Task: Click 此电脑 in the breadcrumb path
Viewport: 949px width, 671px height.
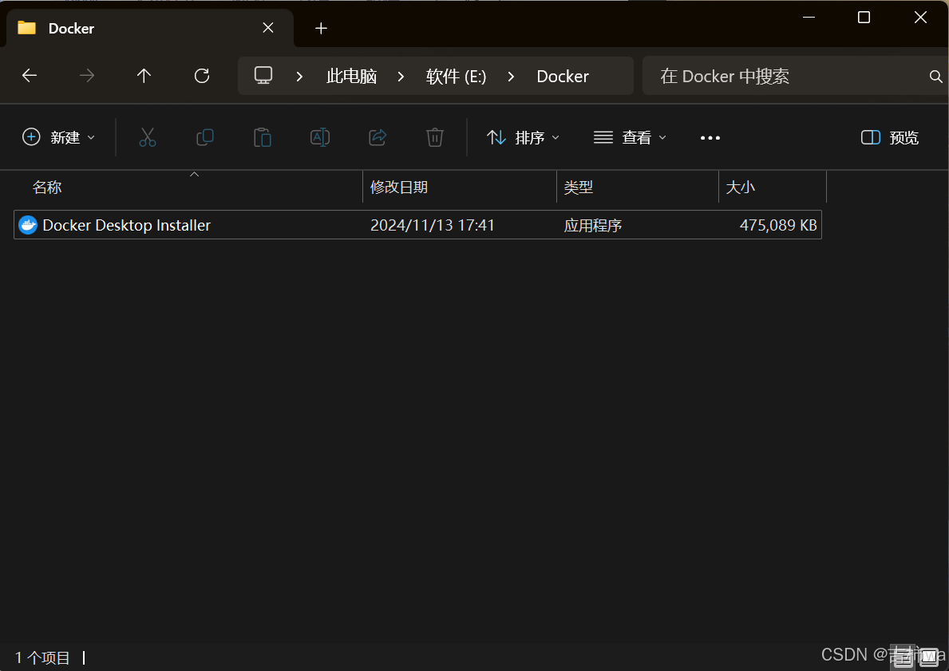Action: coord(351,77)
